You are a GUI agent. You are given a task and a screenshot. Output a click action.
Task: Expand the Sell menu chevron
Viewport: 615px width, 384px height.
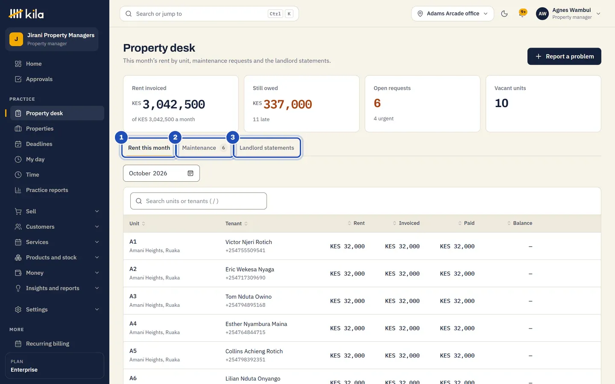97,211
